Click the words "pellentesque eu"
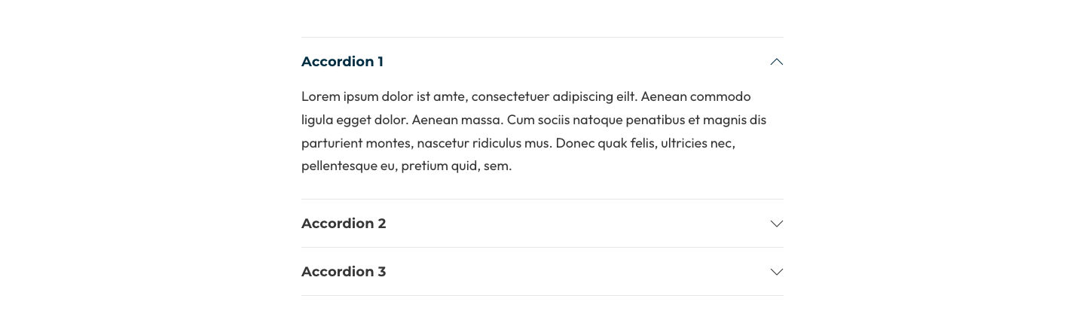1085x329 pixels. pos(348,166)
